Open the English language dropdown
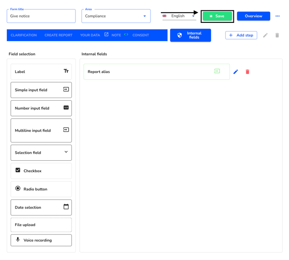This screenshot has height=260, width=289. coord(179,16)
